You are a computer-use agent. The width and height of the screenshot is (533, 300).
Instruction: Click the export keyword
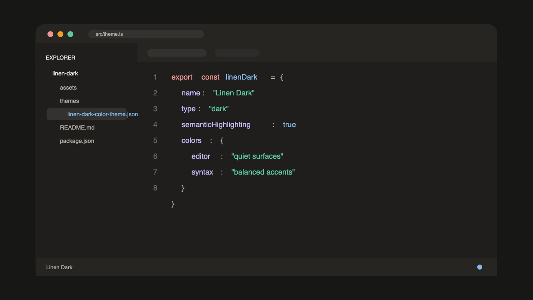point(182,77)
